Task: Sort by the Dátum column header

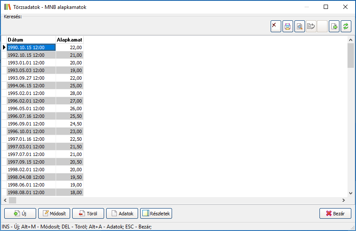Action: (31, 40)
